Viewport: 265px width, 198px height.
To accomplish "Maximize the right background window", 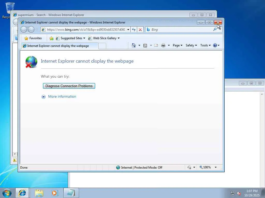I will [x=251, y=83].
